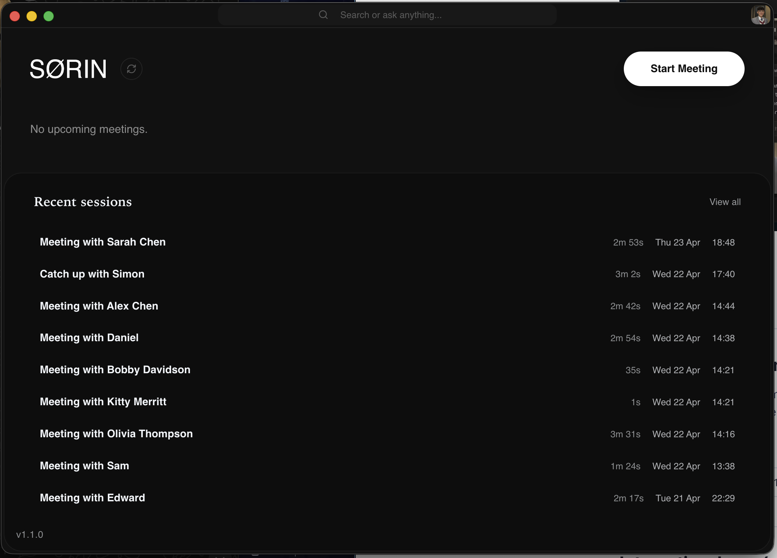777x558 pixels.
Task: Open the Meeting with Daniel session
Action: coord(89,338)
